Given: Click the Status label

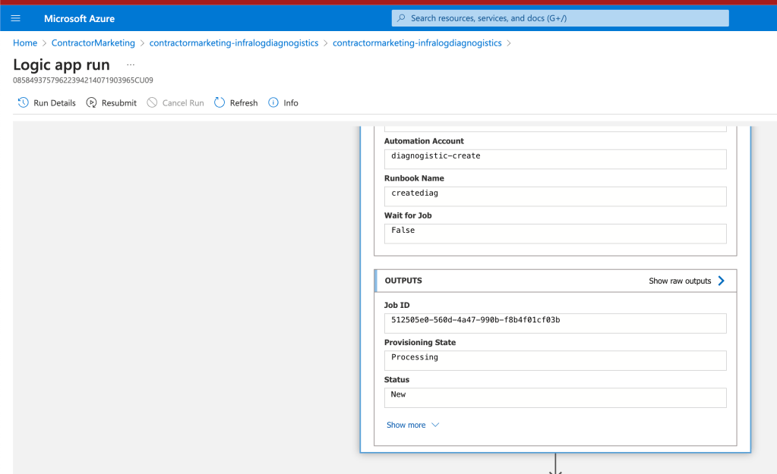Looking at the screenshot, I should pyautogui.click(x=396, y=379).
